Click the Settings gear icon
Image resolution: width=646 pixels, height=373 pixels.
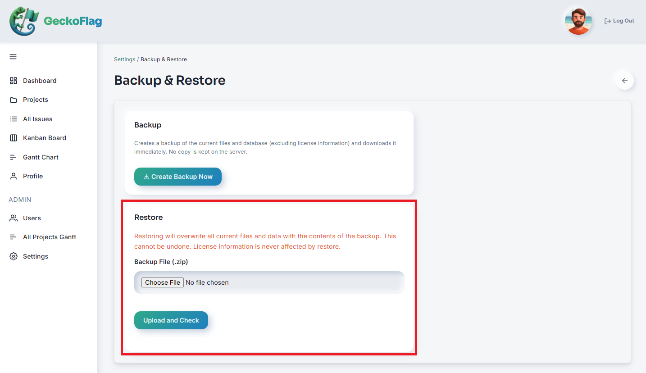(x=14, y=256)
